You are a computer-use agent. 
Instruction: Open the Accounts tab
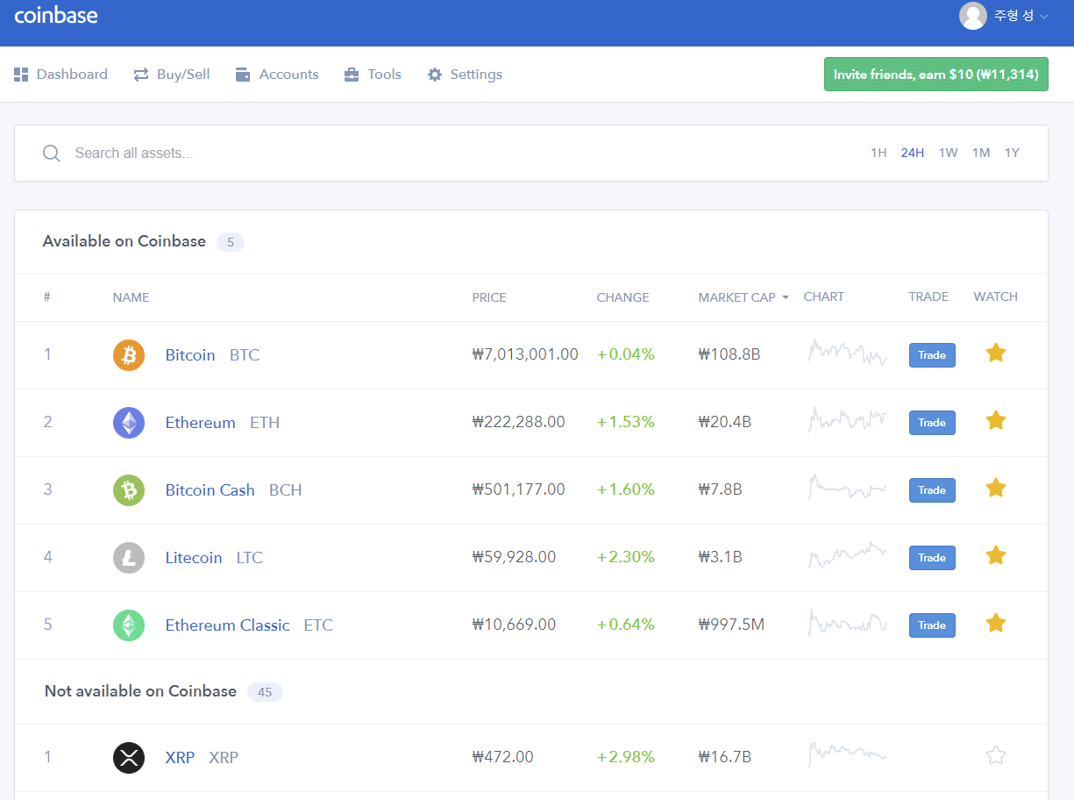click(276, 75)
